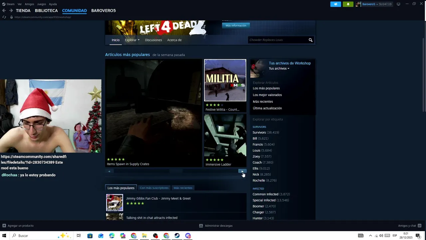The height and width of the screenshot is (240, 426).
Task: Switch to Steam taskbar icon
Action: coord(177,236)
